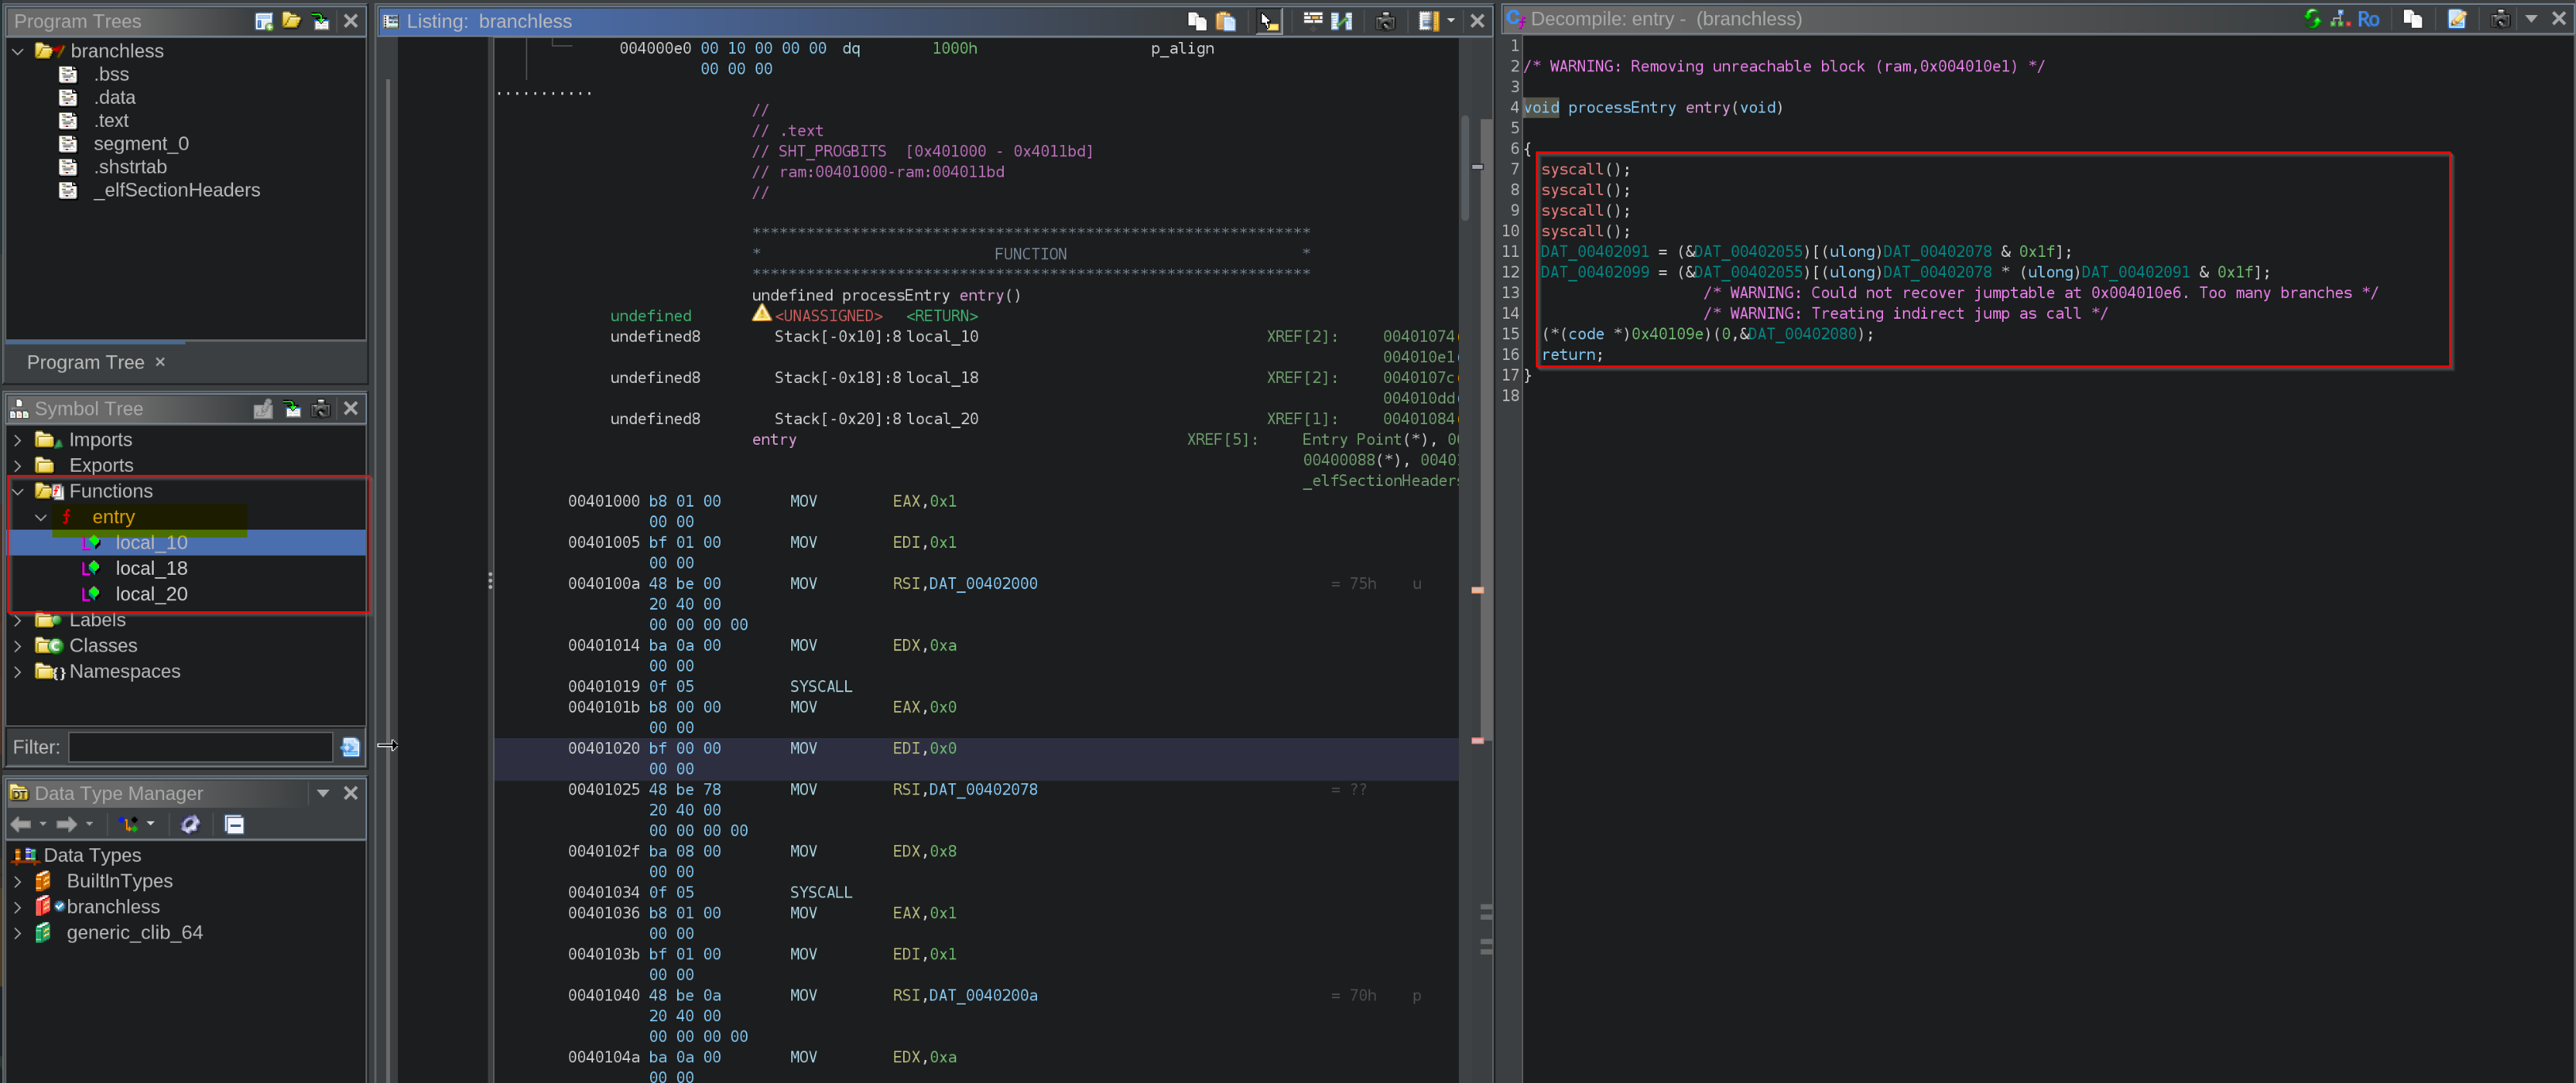The width and height of the screenshot is (2576, 1083).
Task: Toggle Program Trees navigation arrow icon
Action: click(x=321, y=21)
